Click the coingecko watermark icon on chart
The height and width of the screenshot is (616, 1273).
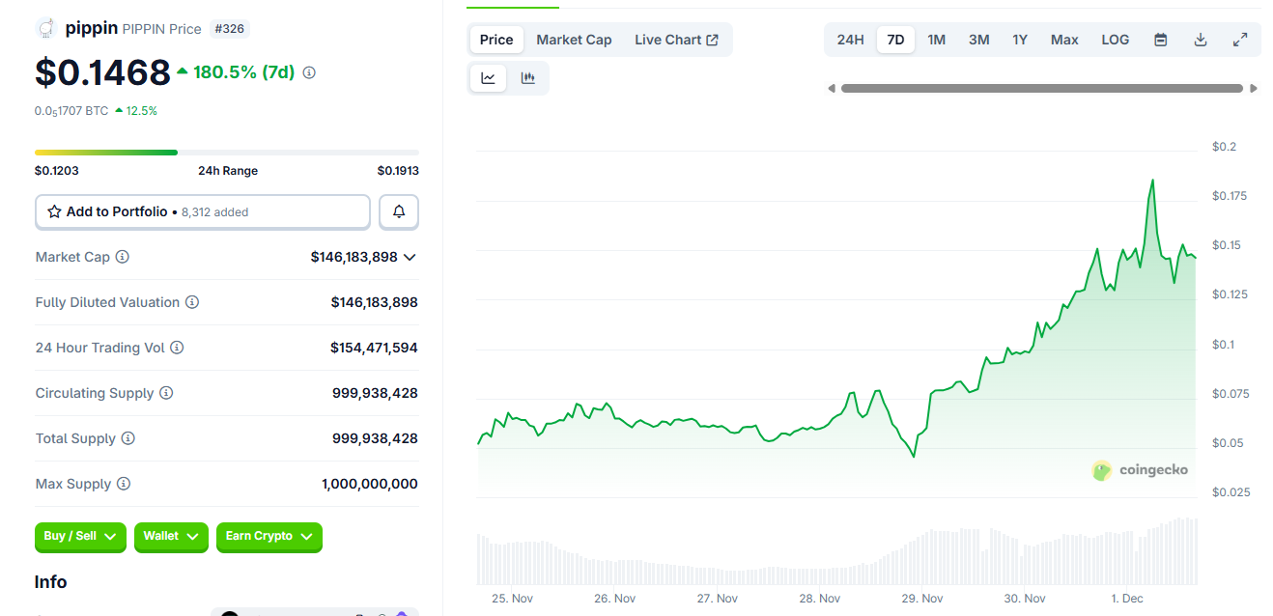click(1101, 470)
